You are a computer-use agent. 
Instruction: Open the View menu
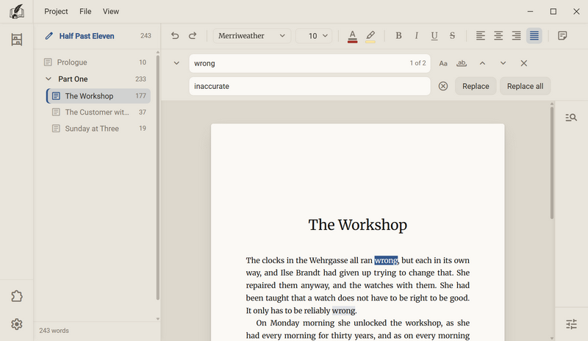pyautogui.click(x=111, y=11)
